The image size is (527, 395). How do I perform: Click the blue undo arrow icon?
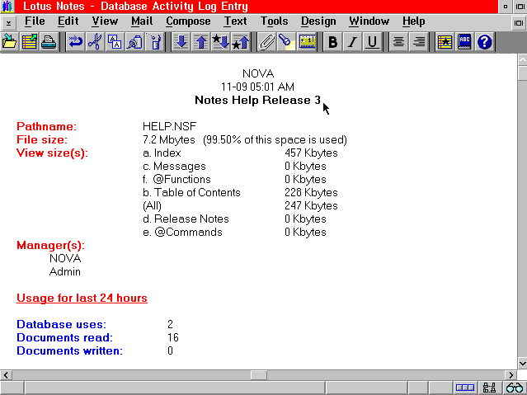point(76,42)
